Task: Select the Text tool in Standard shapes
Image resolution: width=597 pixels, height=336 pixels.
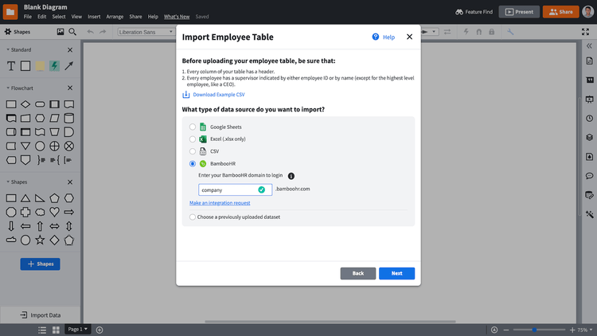Action: point(11,66)
